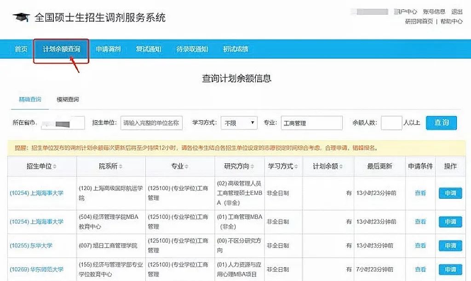This screenshot has height=281, width=471.
Task: Select the 精确查询 tab
Action: [x=30, y=99]
